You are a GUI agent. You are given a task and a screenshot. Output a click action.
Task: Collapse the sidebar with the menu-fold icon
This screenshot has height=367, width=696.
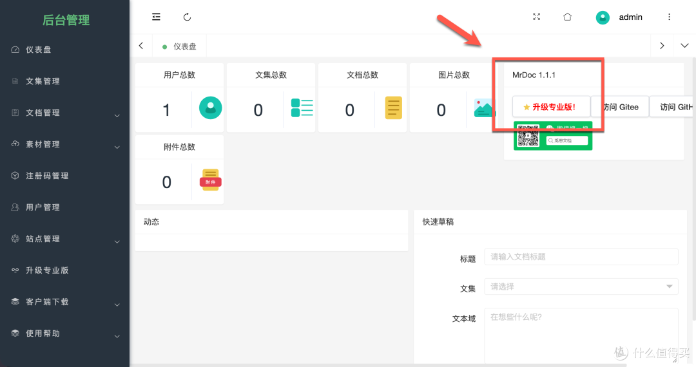(156, 17)
